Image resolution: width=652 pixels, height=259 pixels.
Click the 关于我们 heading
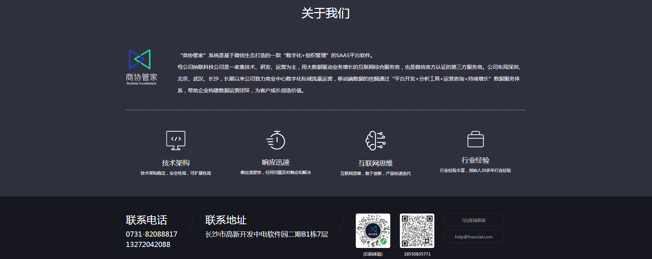(x=325, y=13)
